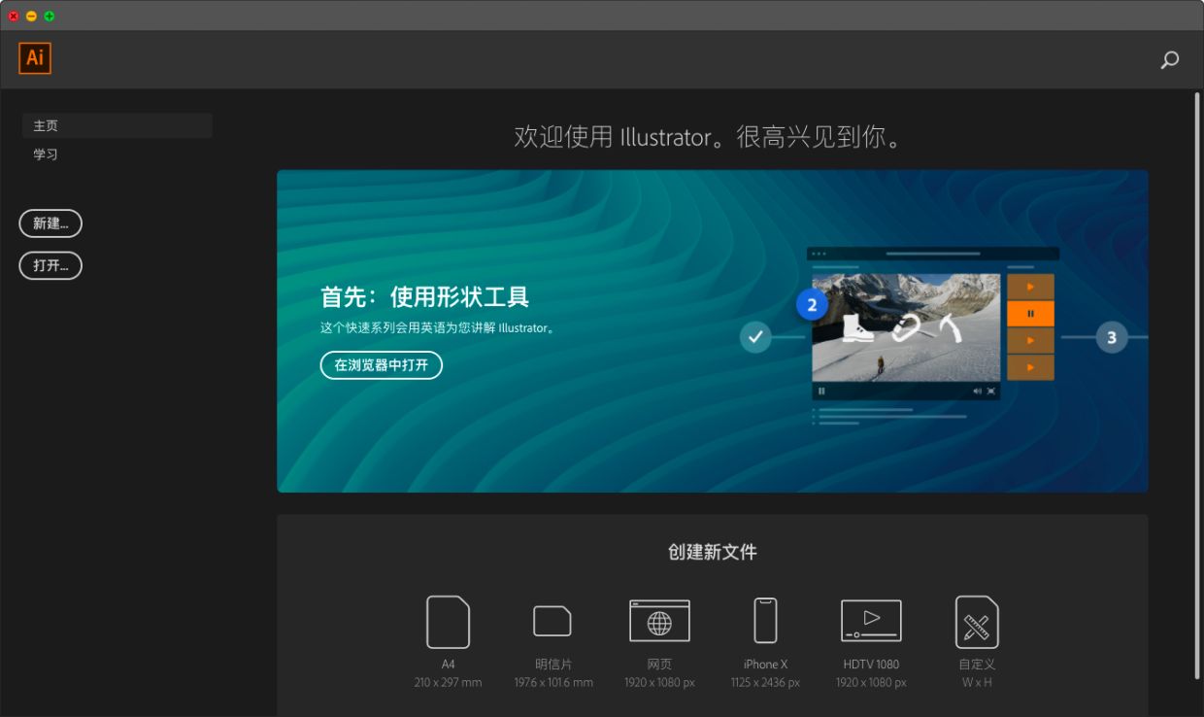
Task: Jump to tutorial step 3 circle
Action: (x=1112, y=338)
